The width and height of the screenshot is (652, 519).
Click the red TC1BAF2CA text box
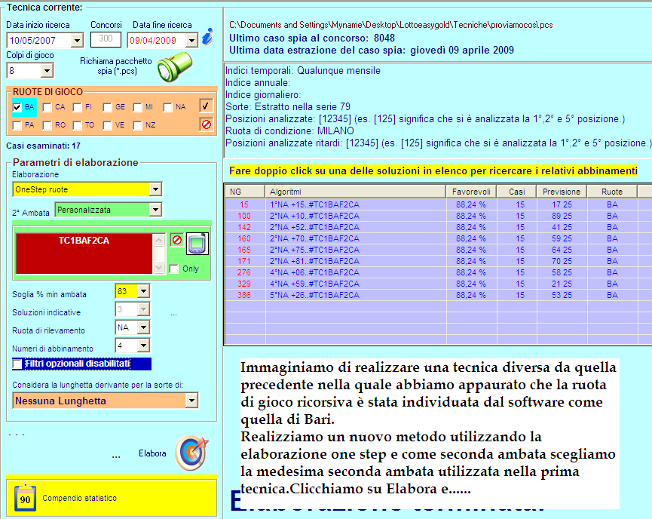coord(84,253)
